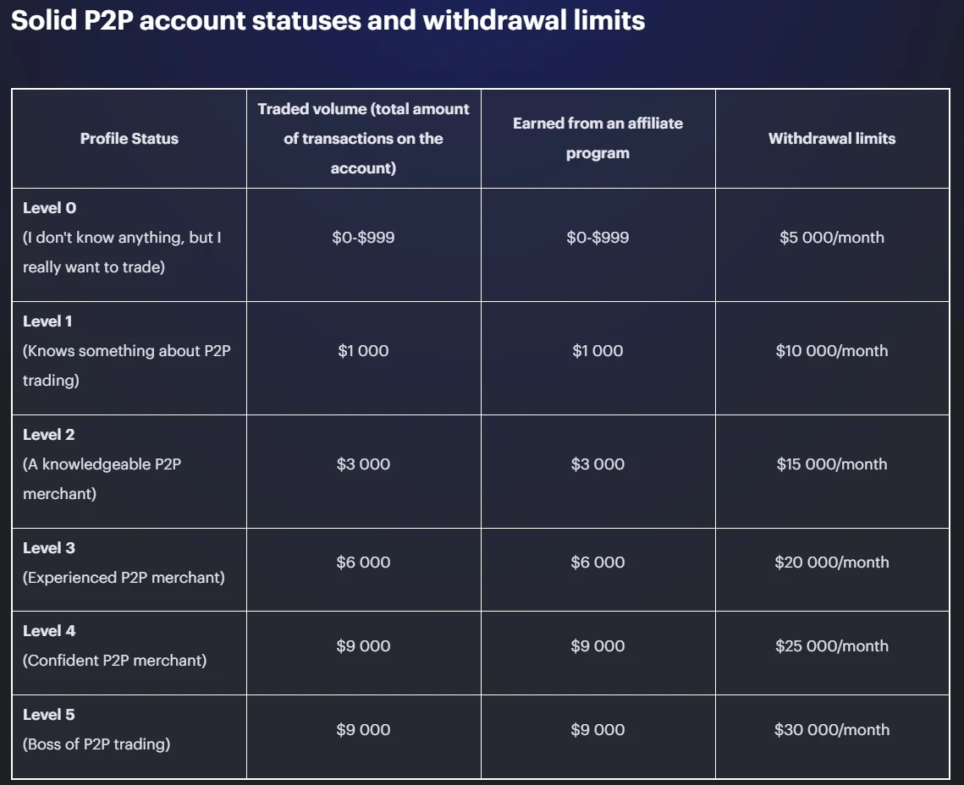Click the Level 0 traded volume $0-$999 cell
964x785 pixels.
tap(363, 238)
